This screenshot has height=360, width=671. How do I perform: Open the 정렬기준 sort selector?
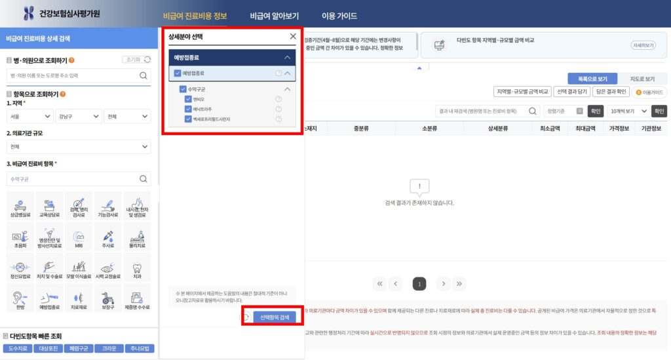(x=564, y=111)
